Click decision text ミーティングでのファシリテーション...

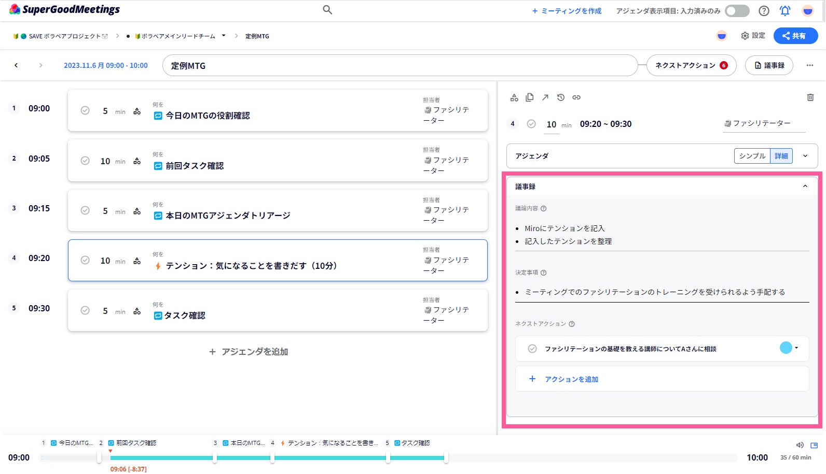655,292
